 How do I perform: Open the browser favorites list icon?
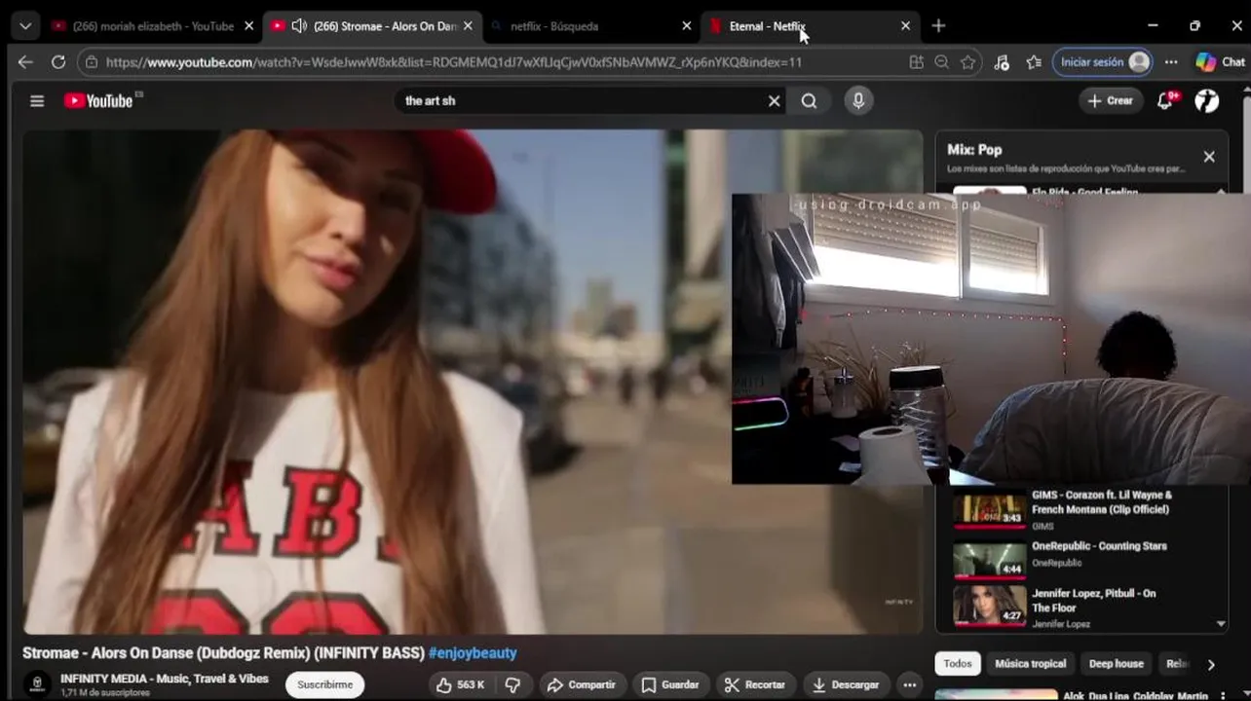click(1034, 62)
